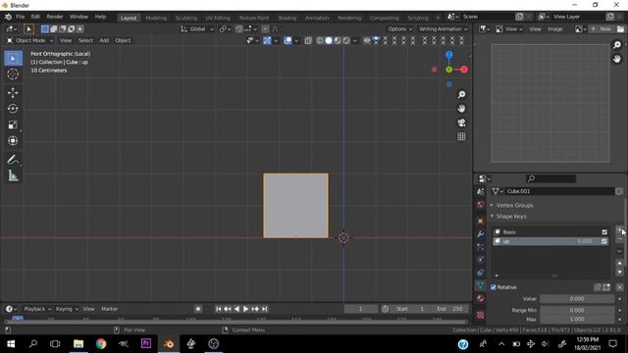The height and width of the screenshot is (353, 628).
Task: Click the Marker menu in the timeline
Action: (x=109, y=309)
